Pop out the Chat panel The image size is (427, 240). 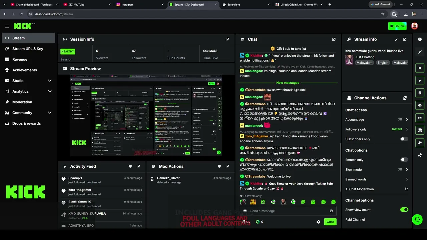(334, 39)
